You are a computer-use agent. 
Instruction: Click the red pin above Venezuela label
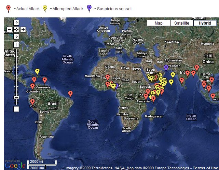point(45,81)
